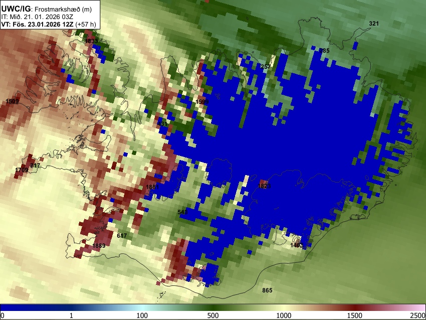Select the 865 value off the south coast
Screen dimensions: 426x320
click(267, 290)
